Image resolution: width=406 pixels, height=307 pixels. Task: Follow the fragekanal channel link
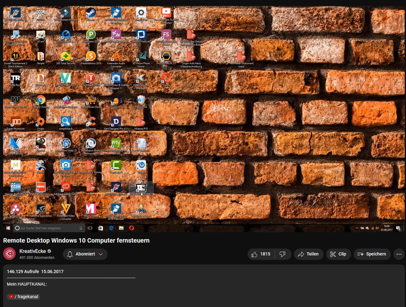(23, 297)
